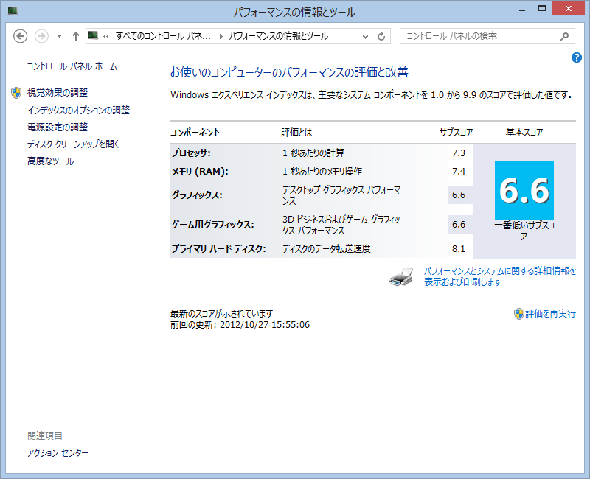This screenshot has width=590, height=479.
Task: Click the shield icon next to 評価を再実行
Action: pyautogui.click(x=519, y=314)
